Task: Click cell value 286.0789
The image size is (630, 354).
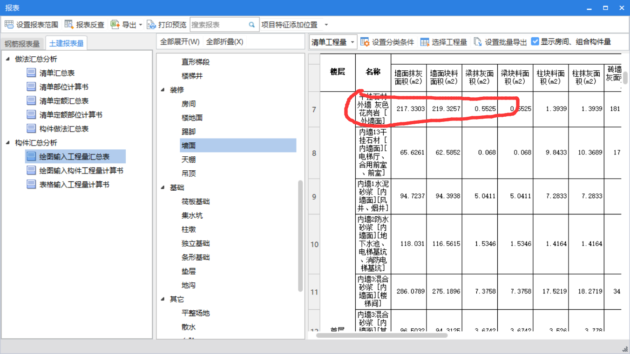Action: coord(411,292)
